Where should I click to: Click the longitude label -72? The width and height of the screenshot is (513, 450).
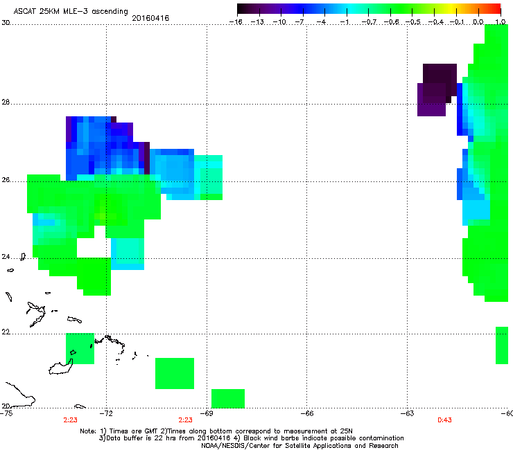point(106,413)
